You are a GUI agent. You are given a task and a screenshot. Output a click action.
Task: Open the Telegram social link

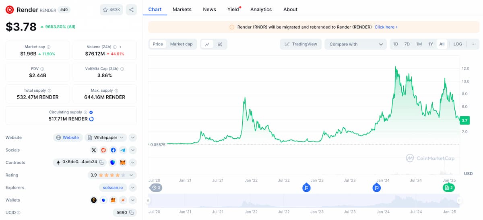point(123,150)
